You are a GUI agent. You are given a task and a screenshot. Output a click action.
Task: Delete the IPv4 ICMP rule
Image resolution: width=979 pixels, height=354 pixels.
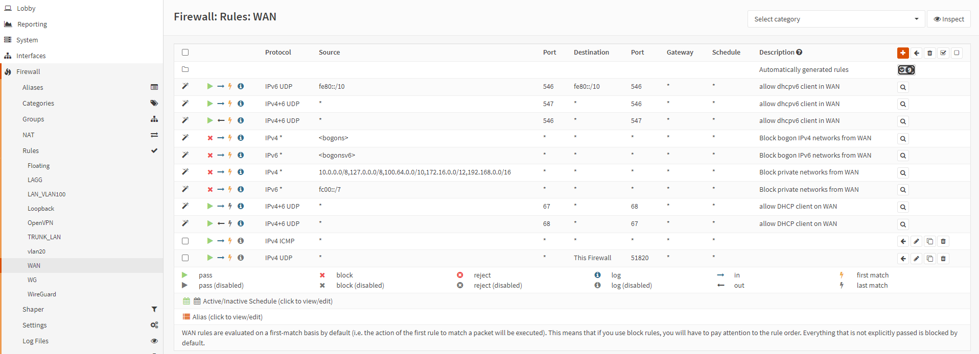pyautogui.click(x=943, y=241)
